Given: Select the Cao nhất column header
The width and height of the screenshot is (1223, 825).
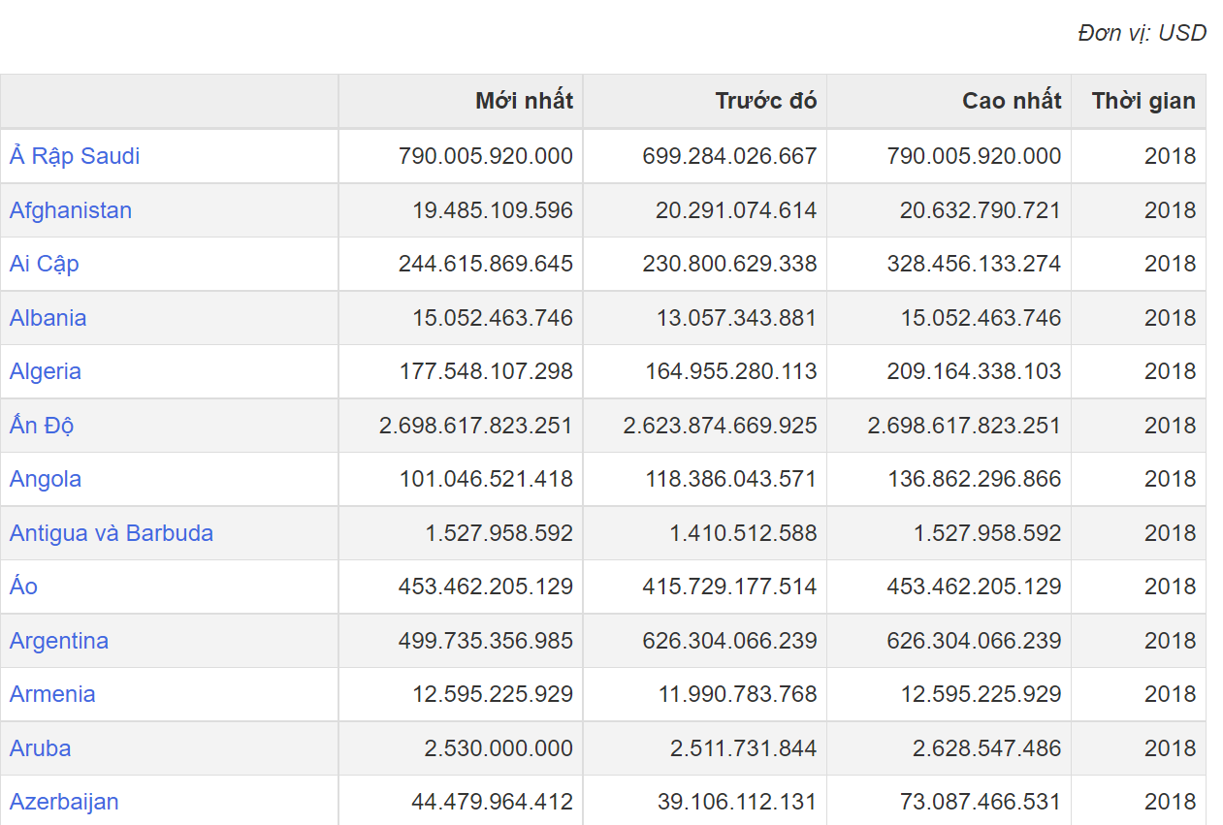Looking at the screenshot, I should click(x=1013, y=101).
